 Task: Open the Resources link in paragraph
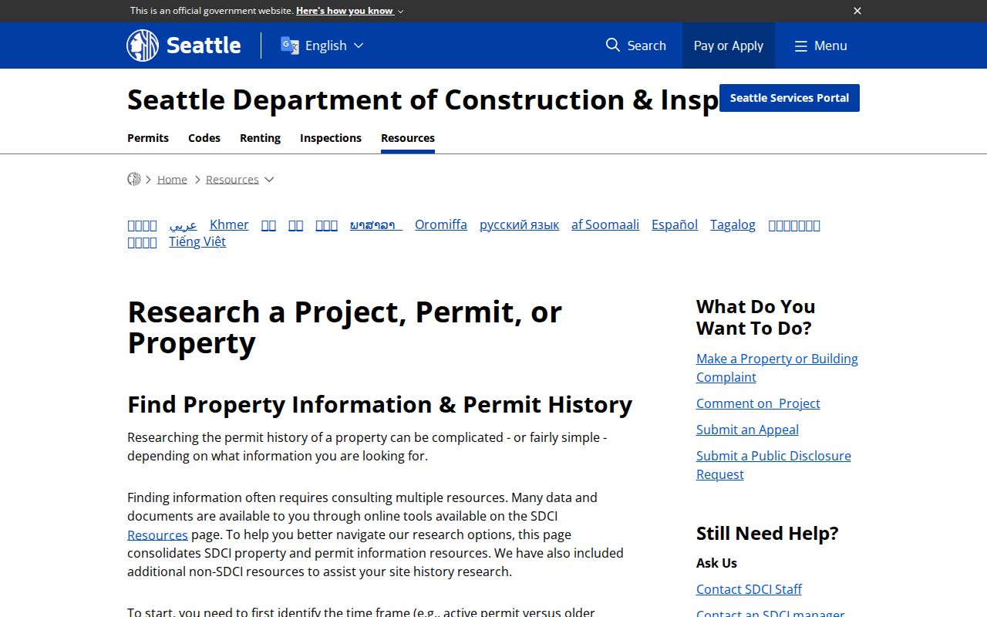pos(157,534)
